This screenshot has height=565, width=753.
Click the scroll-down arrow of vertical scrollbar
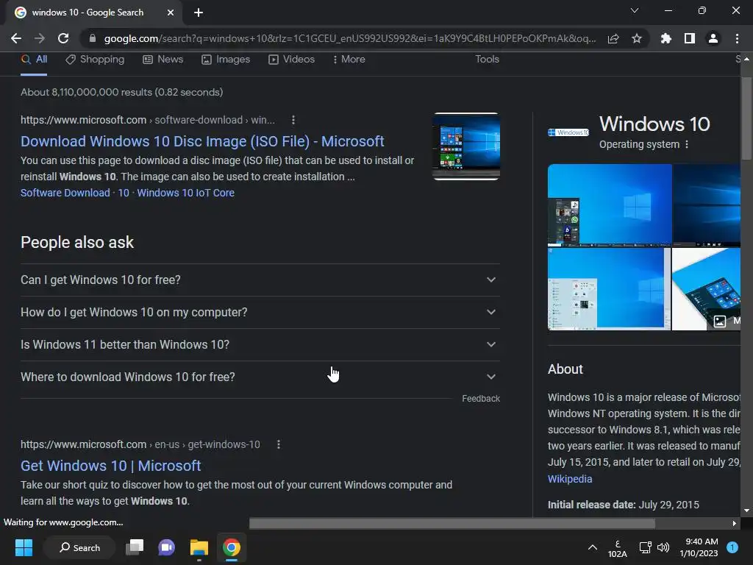pos(746,511)
